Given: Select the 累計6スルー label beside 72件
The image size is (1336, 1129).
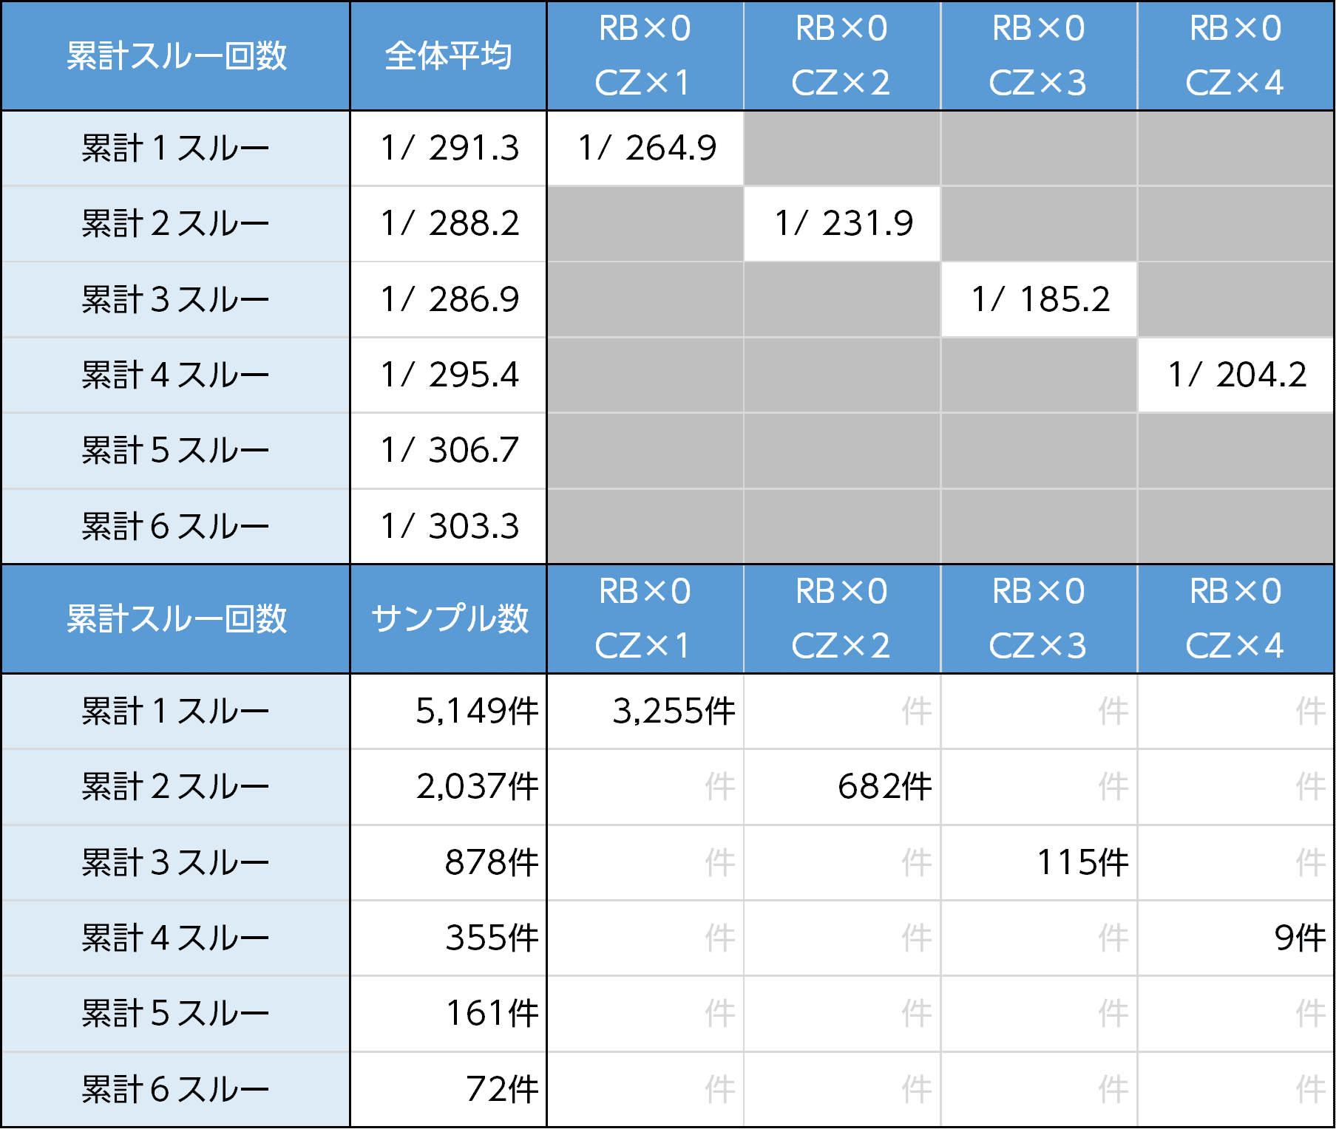Looking at the screenshot, I should tap(176, 1089).
